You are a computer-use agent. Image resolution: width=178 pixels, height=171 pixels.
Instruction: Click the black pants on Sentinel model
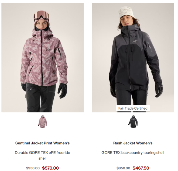pos(41,98)
